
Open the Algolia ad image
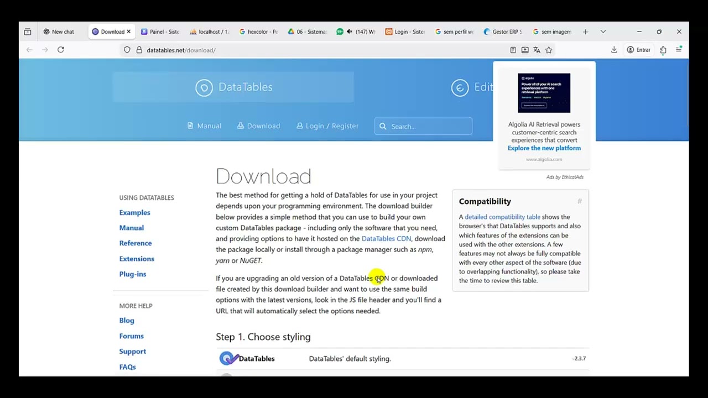pos(544,93)
